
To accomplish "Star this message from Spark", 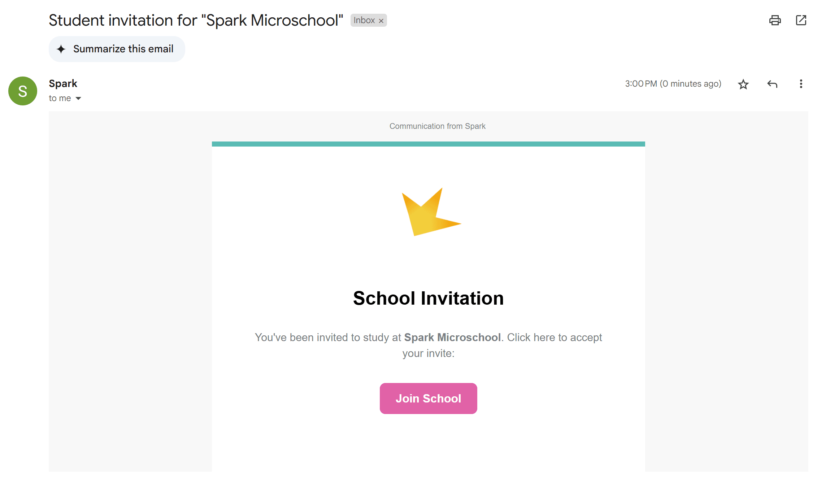I will pos(743,84).
